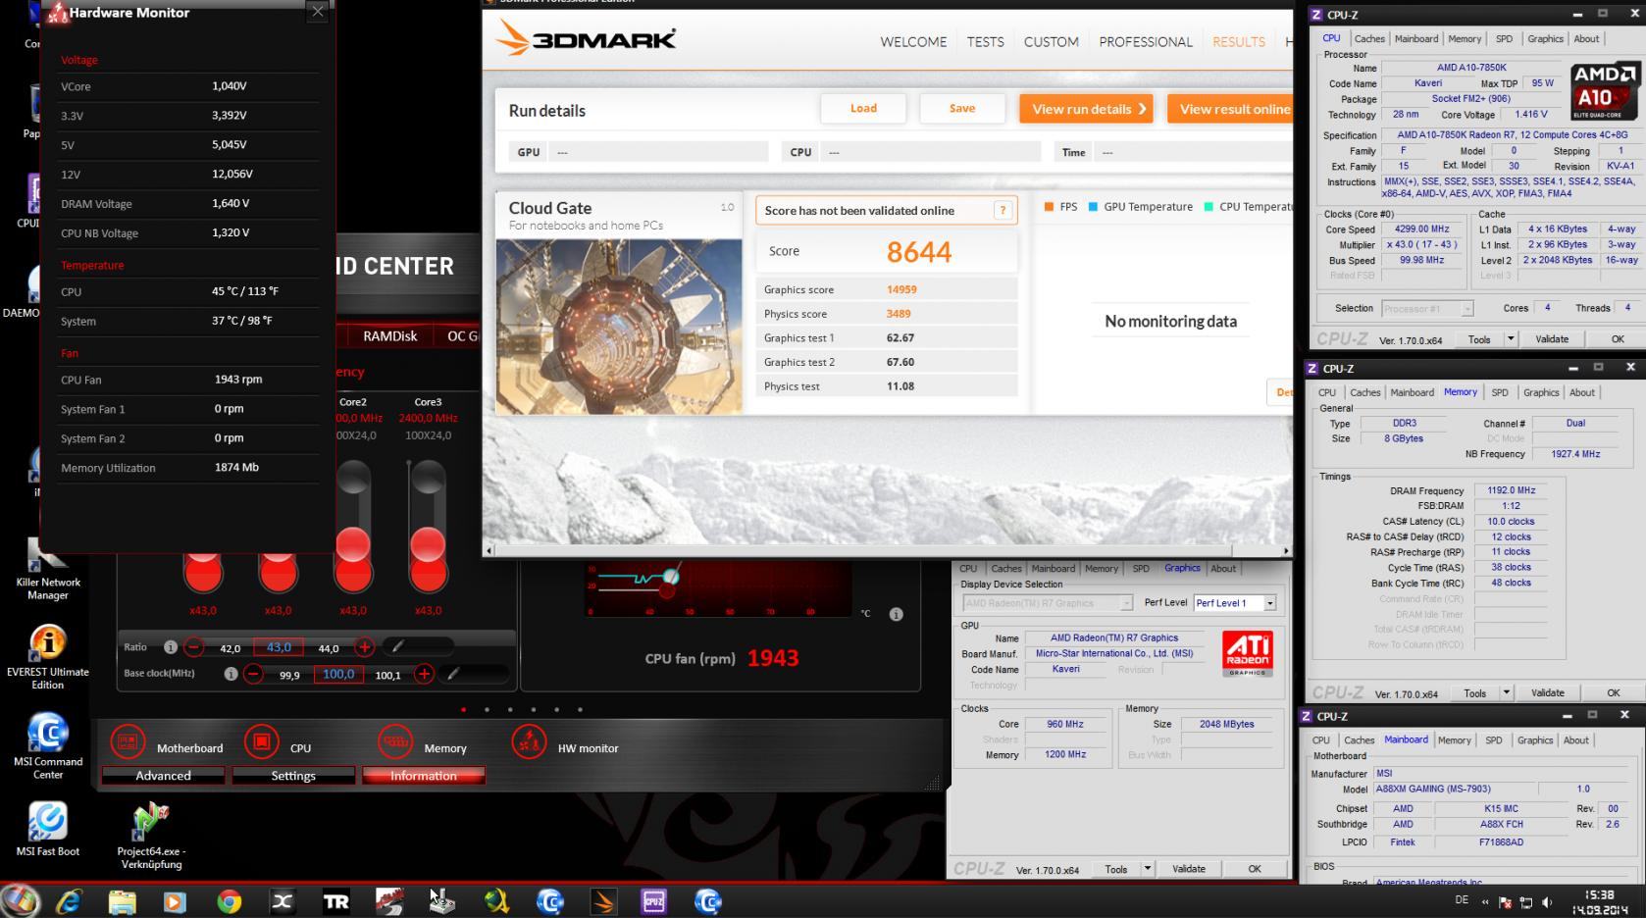Select the last page dot in Command Center
1646x918 pixels.
580,709
